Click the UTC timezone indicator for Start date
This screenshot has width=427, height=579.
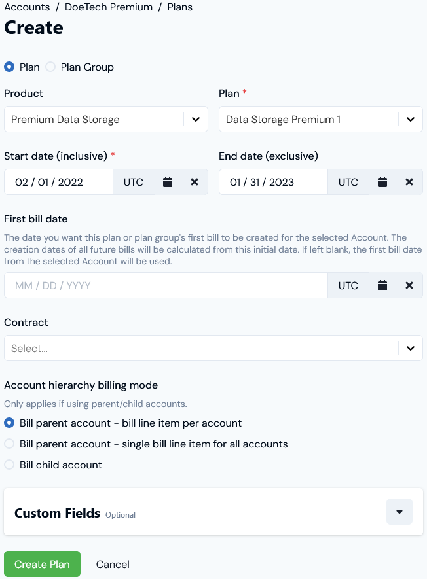click(134, 182)
